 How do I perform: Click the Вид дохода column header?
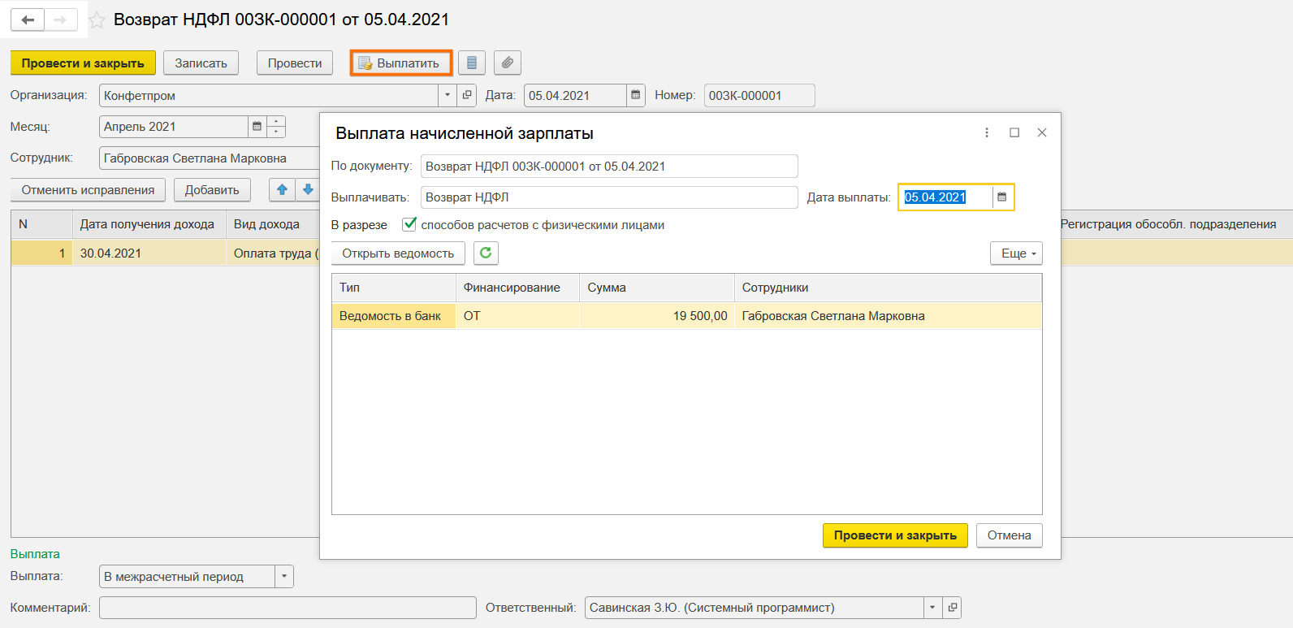pyautogui.click(x=273, y=224)
